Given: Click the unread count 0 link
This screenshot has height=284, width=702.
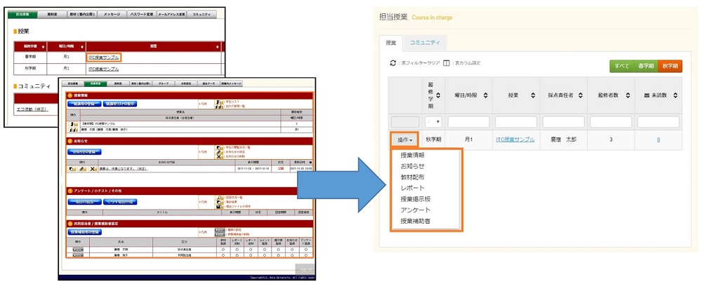Looking at the screenshot, I should 658,140.
